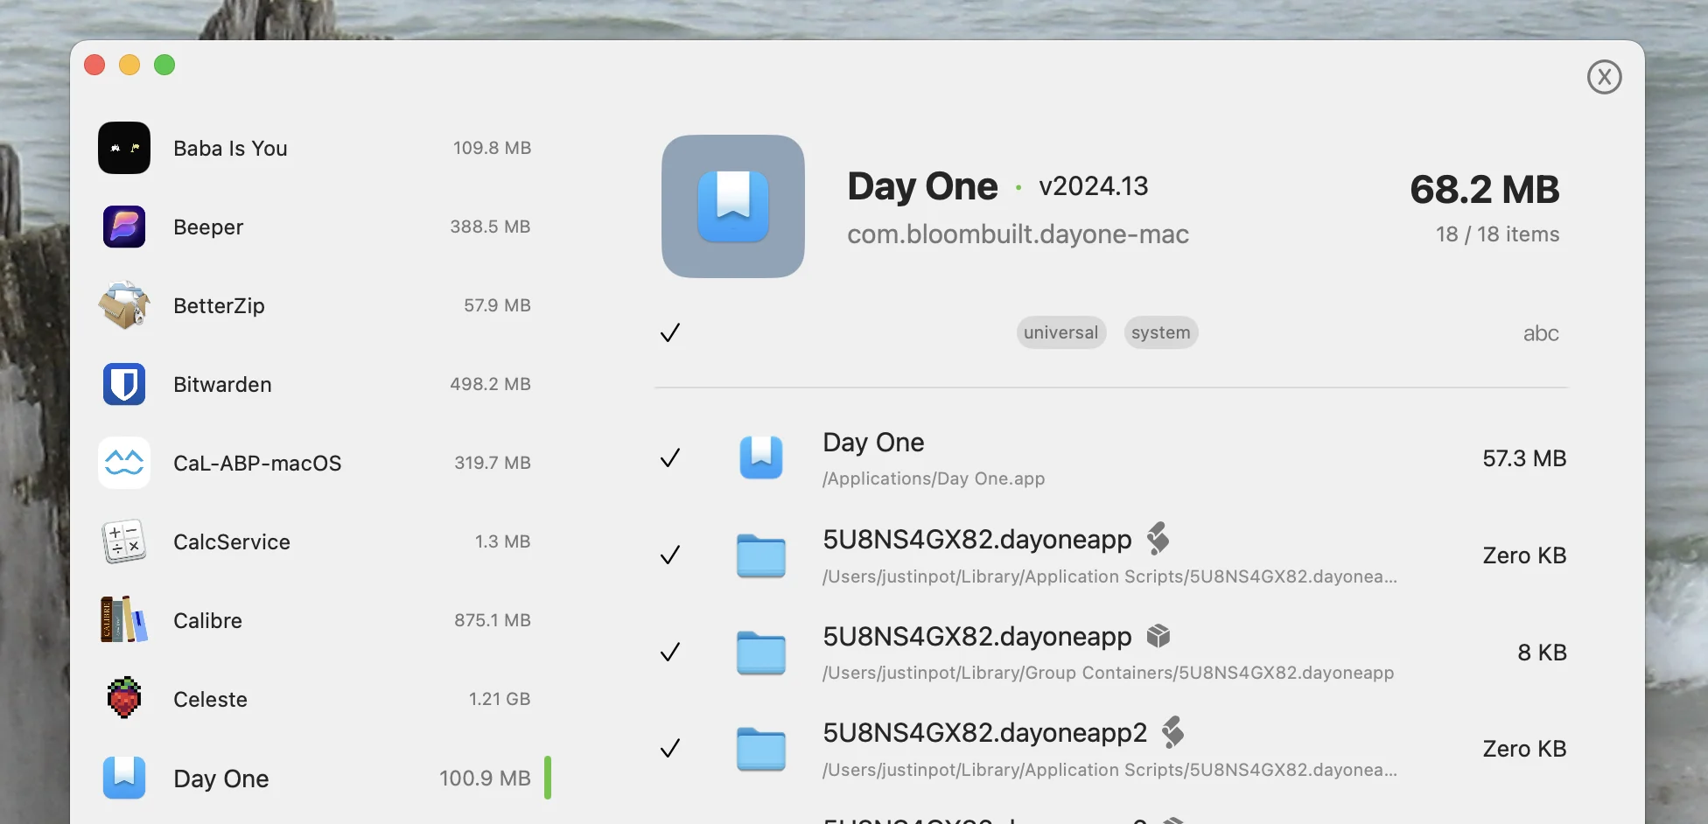Click folder icon for 5U8NS4GX82.dayoneapp2
Viewport: 1708px width, 824px height.
pyautogui.click(x=761, y=749)
